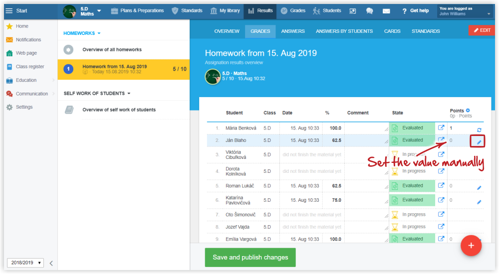Click Evaluated state of Ján Blaho
This screenshot has height=274, width=499.
coord(412,140)
